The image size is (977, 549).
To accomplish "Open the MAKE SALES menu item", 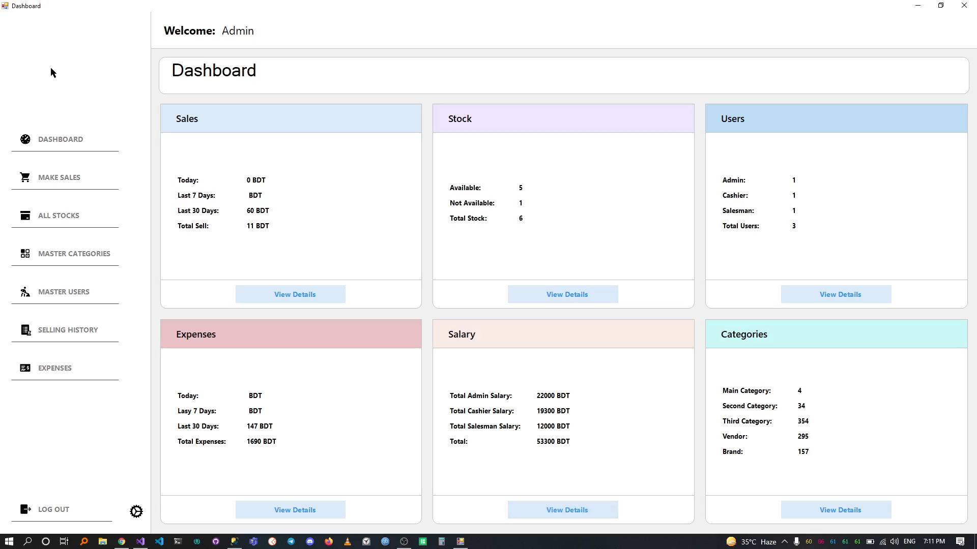I will [x=59, y=177].
